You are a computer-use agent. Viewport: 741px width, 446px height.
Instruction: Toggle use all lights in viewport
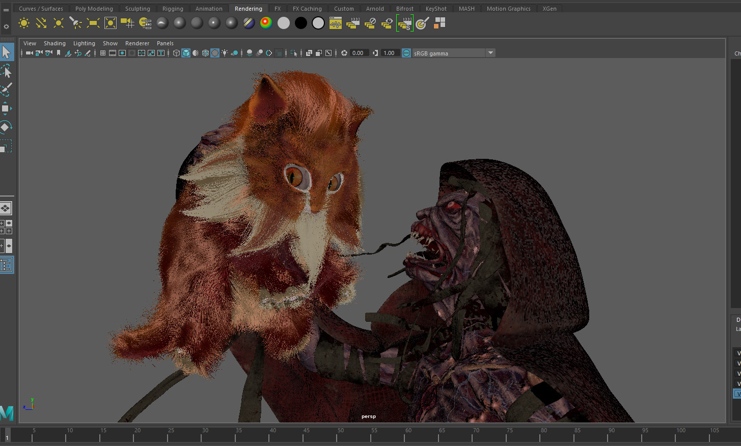(x=225, y=53)
